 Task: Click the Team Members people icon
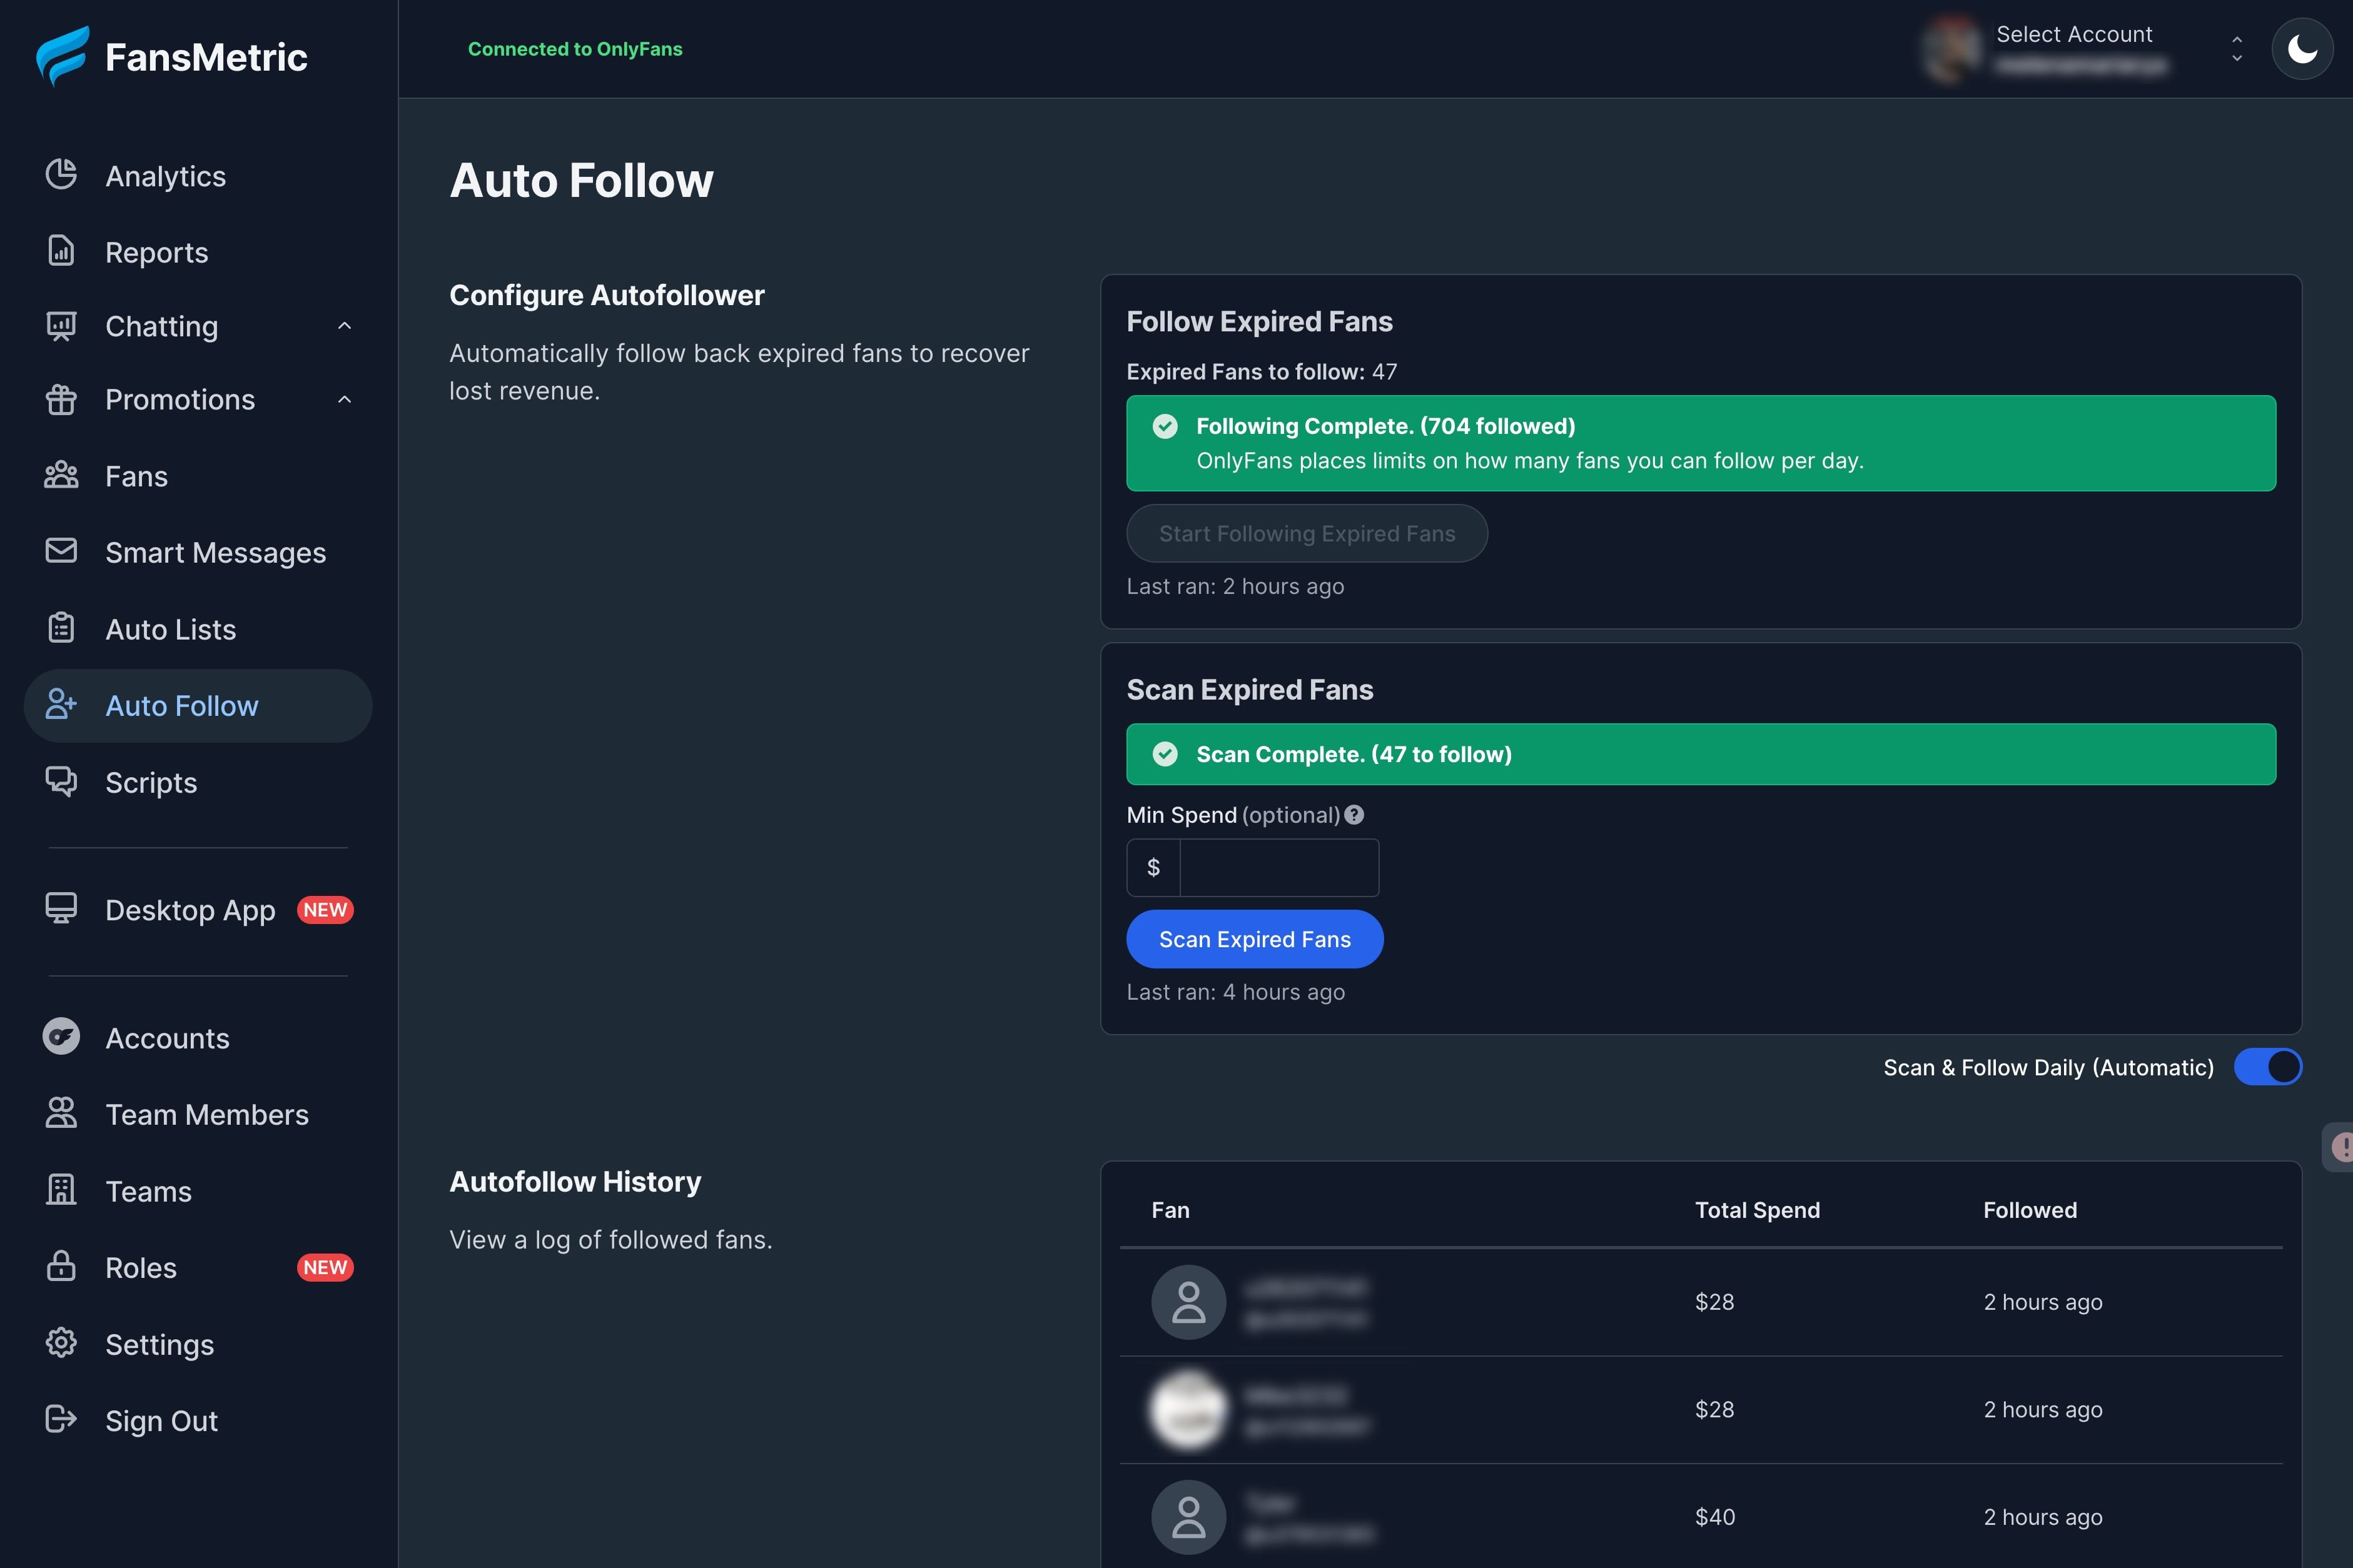pyautogui.click(x=61, y=1113)
